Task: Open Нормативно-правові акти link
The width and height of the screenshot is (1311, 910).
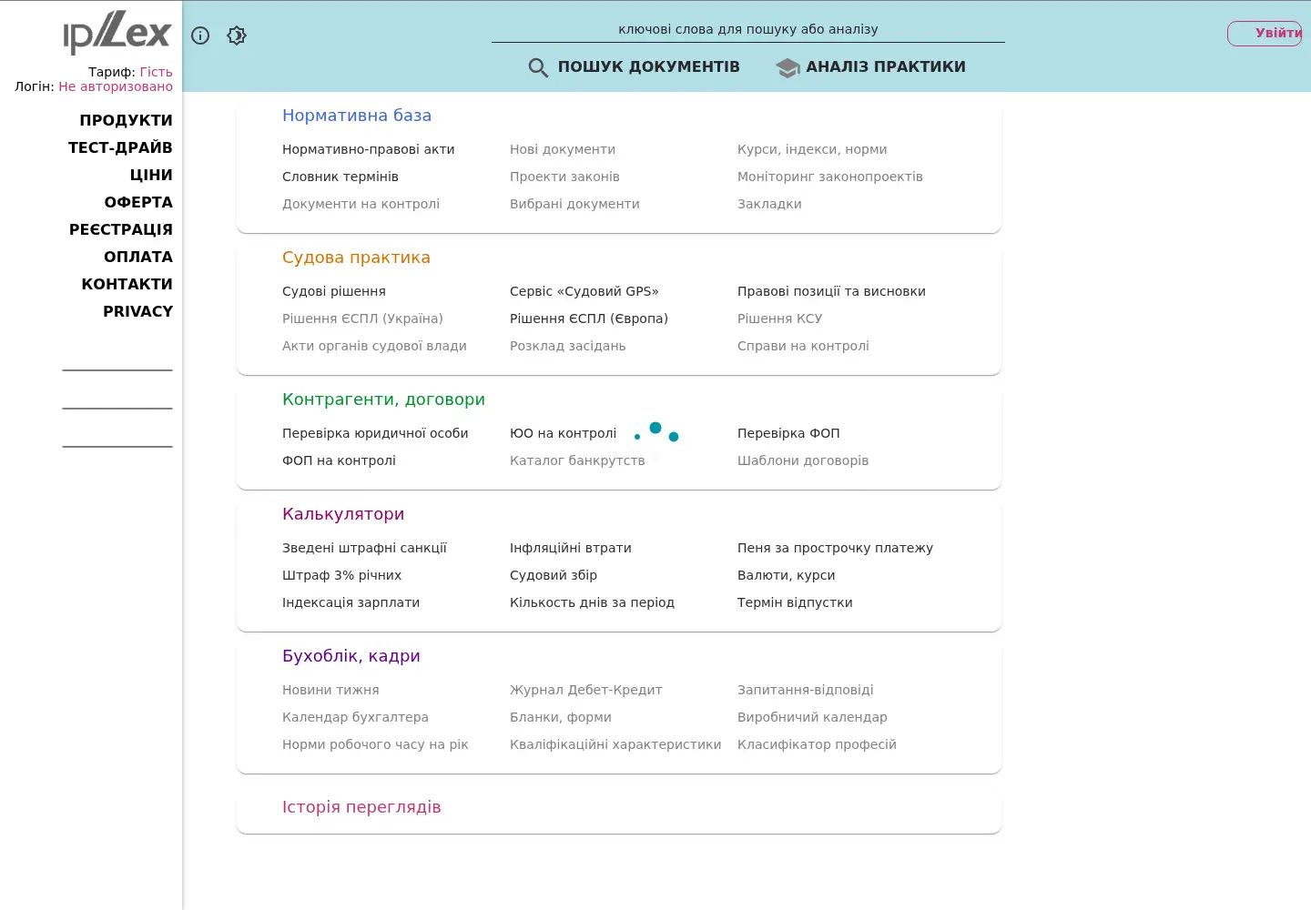Action: [x=369, y=149]
